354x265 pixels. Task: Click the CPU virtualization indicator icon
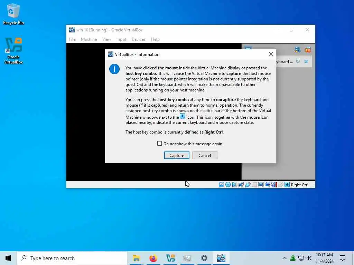click(274, 185)
